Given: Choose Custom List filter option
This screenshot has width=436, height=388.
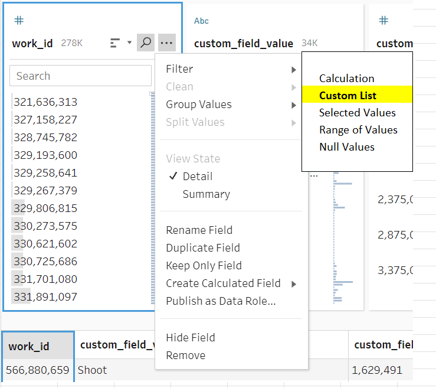Looking at the screenshot, I should (x=348, y=96).
